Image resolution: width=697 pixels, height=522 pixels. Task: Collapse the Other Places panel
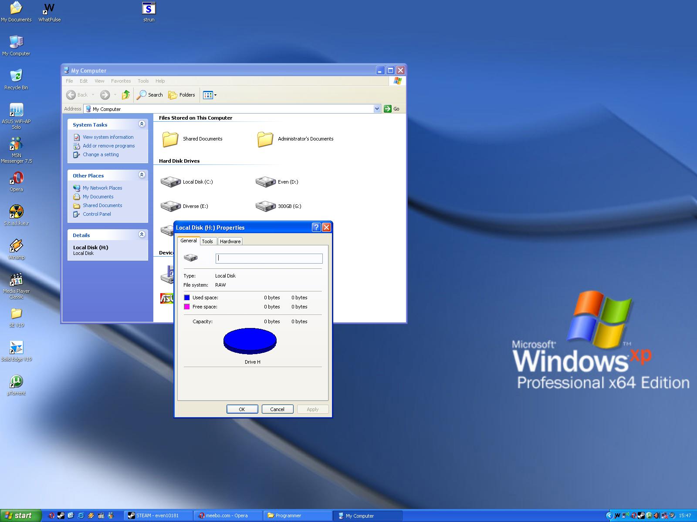(142, 175)
